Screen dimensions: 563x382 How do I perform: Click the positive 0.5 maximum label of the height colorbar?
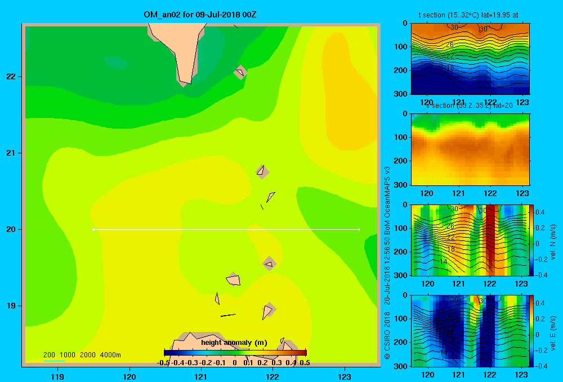coord(305,363)
